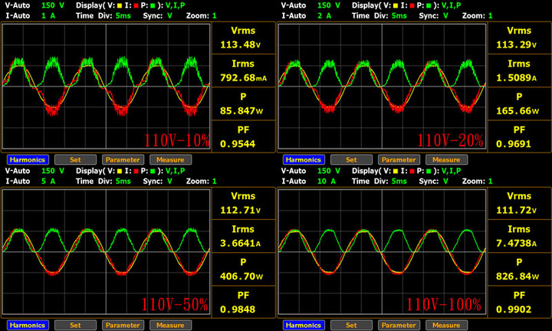
Task: Click green P swatch in the 2 A screen
Action: point(429,5)
